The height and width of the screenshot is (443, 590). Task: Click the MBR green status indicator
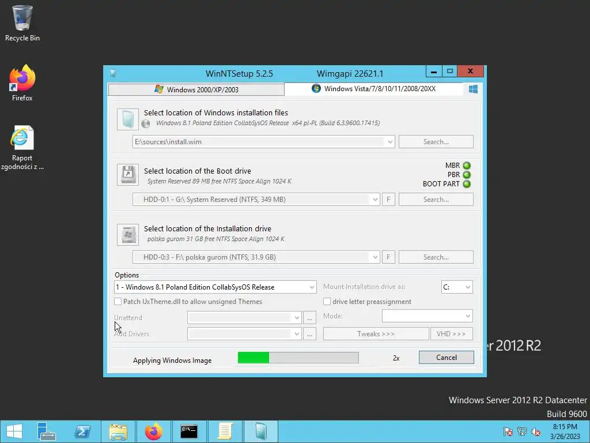[x=467, y=166]
